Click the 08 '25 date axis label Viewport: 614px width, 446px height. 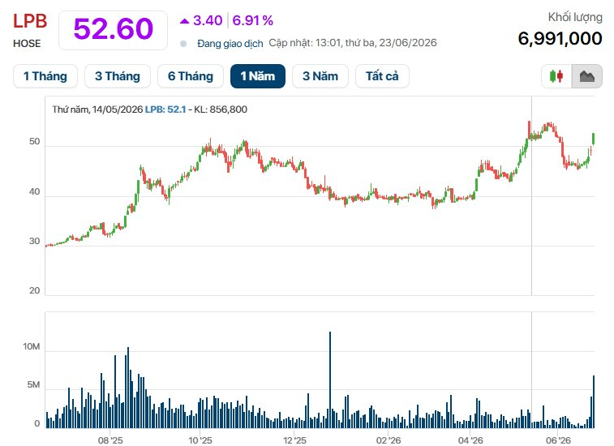(110, 440)
